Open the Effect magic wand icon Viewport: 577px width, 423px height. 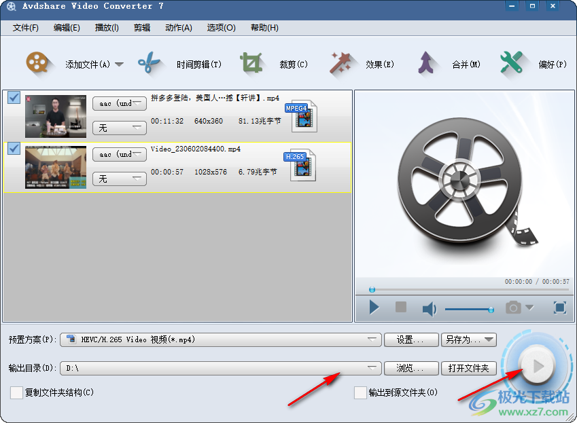[x=340, y=63]
